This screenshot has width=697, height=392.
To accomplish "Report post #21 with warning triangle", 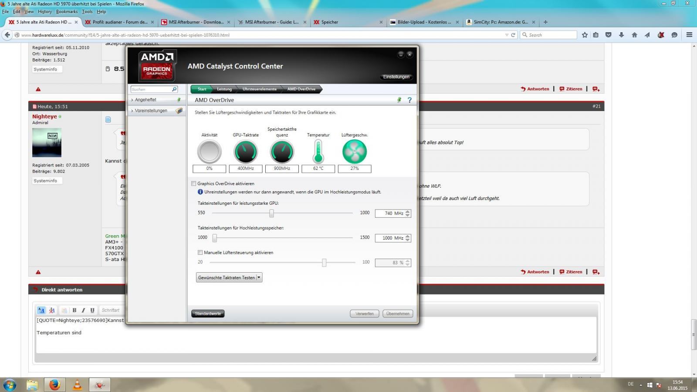I will pos(38,272).
